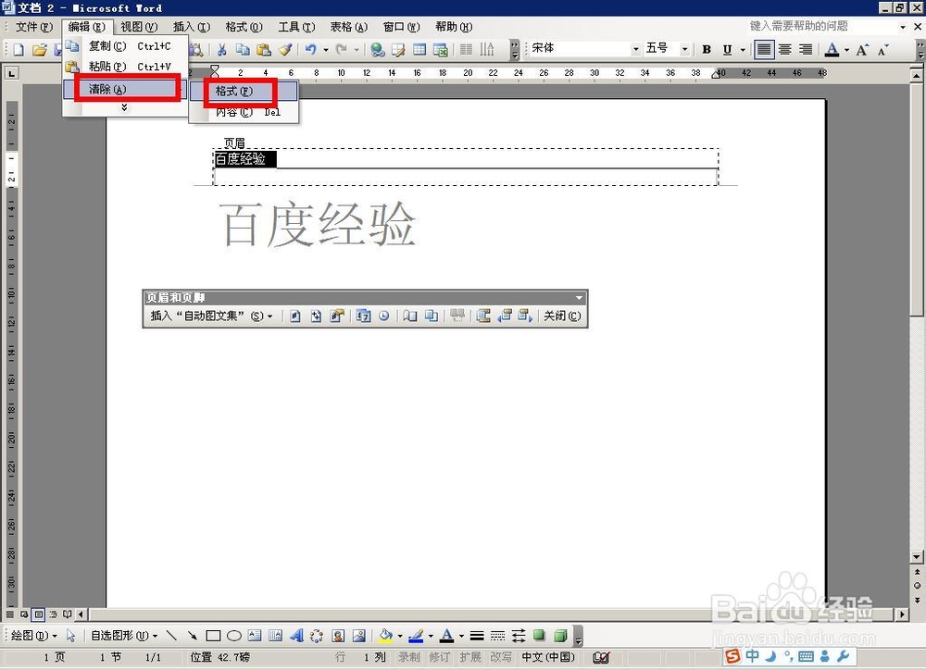Image resolution: width=926 pixels, height=670 pixels.
Task: Expand the Undo history dropdown arrow
Action: coord(326,50)
